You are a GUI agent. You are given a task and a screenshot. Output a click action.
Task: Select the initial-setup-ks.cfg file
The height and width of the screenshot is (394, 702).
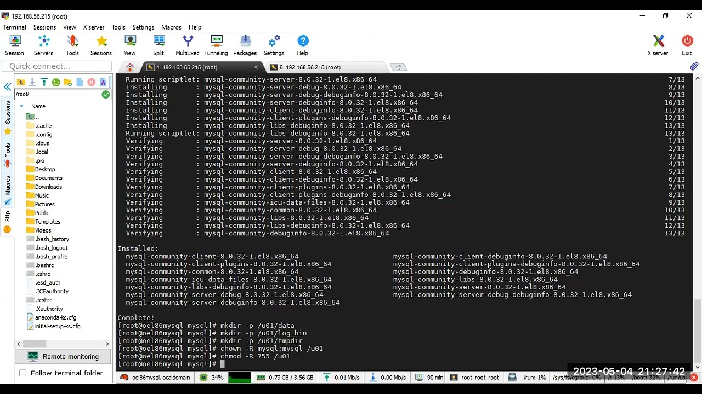click(54, 326)
